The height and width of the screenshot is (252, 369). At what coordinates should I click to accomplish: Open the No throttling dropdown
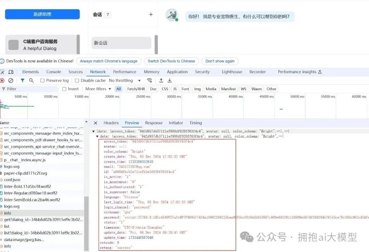(x=123, y=80)
